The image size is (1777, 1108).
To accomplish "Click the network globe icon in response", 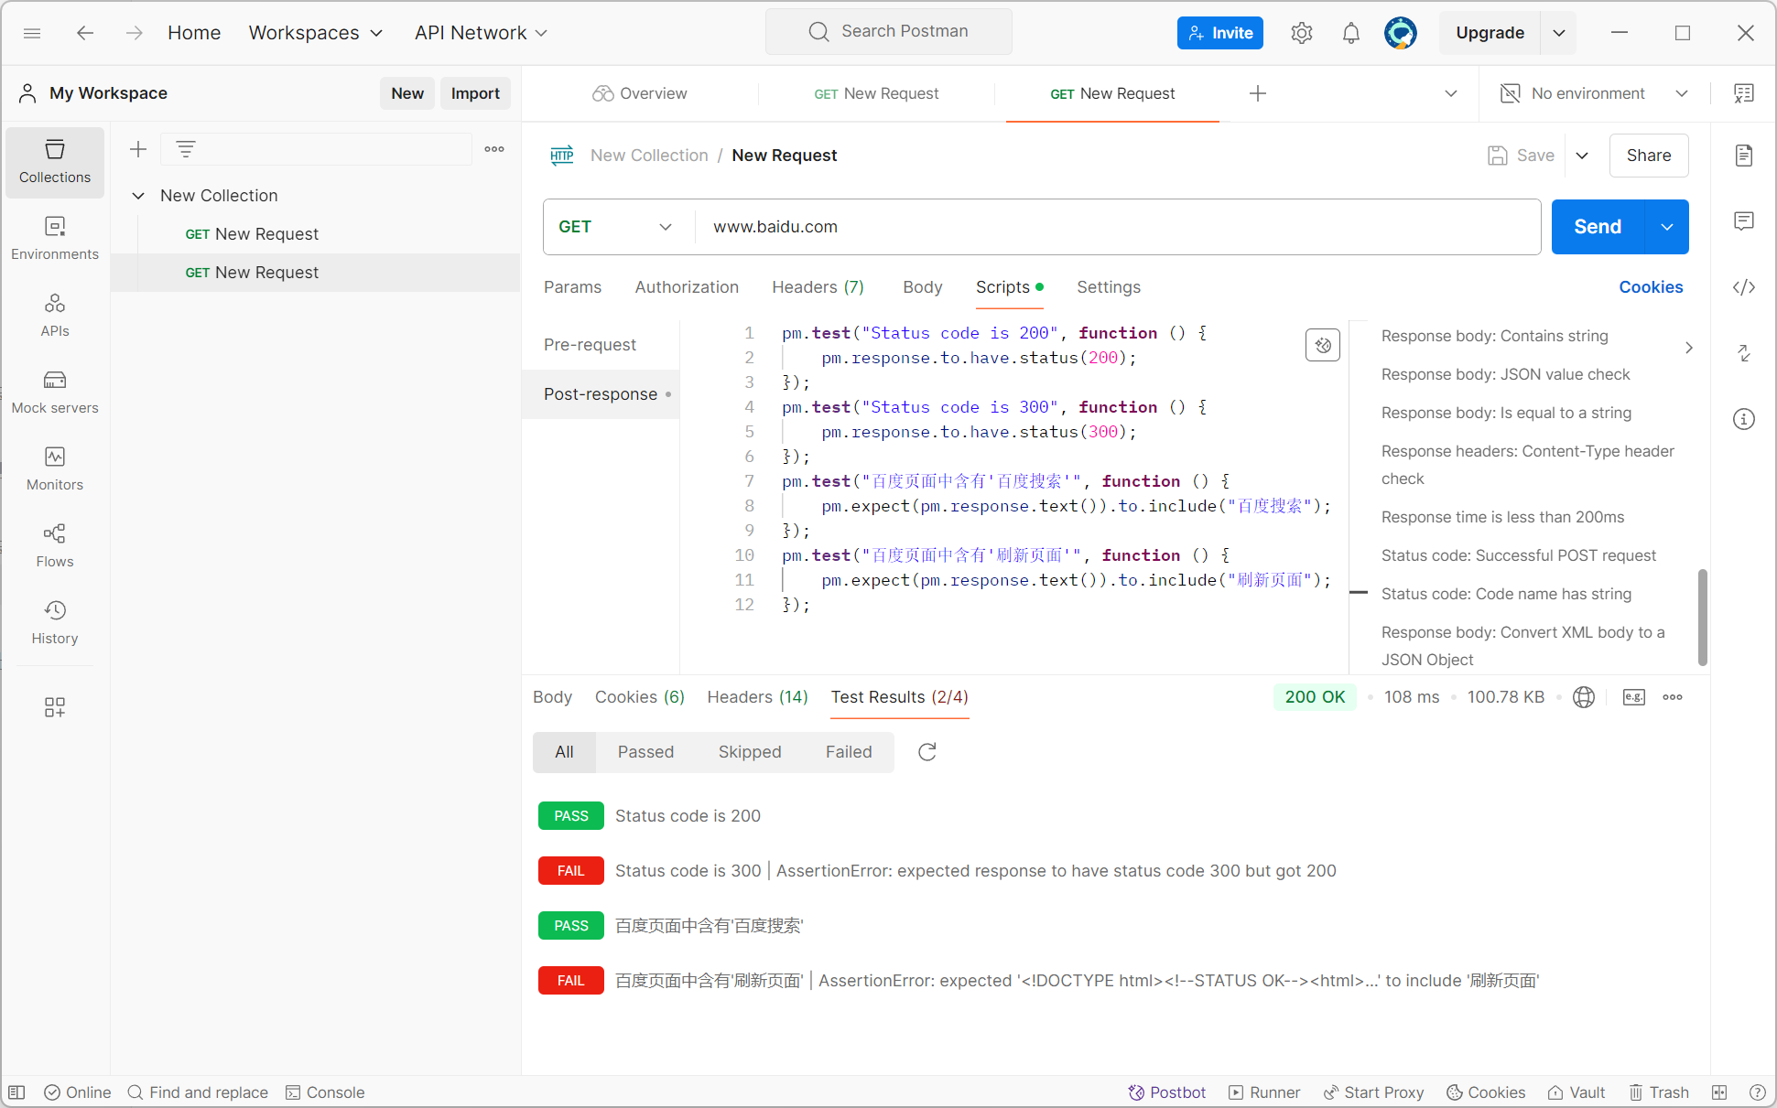I will pyautogui.click(x=1584, y=697).
